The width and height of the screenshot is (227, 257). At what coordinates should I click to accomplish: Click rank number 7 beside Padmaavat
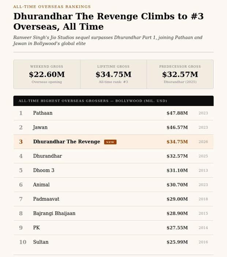pos(21,199)
